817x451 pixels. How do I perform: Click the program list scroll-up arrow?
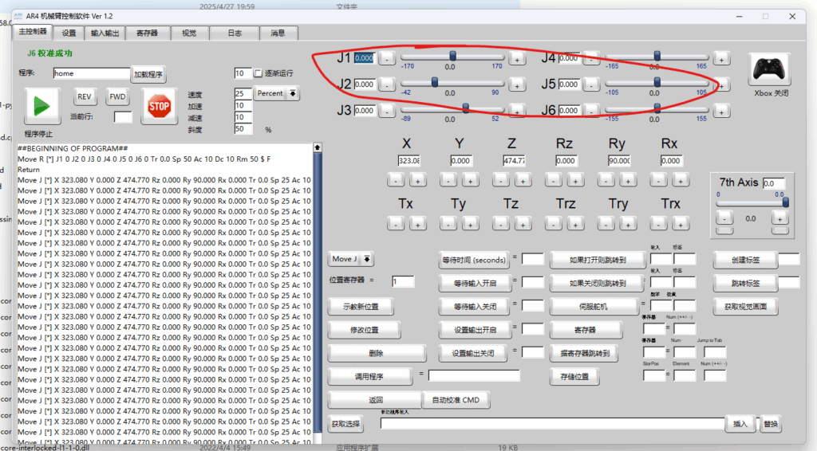(318, 147)
